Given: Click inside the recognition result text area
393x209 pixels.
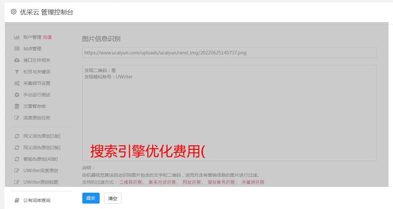Looking at the screenshot, I should coord(229,113).
